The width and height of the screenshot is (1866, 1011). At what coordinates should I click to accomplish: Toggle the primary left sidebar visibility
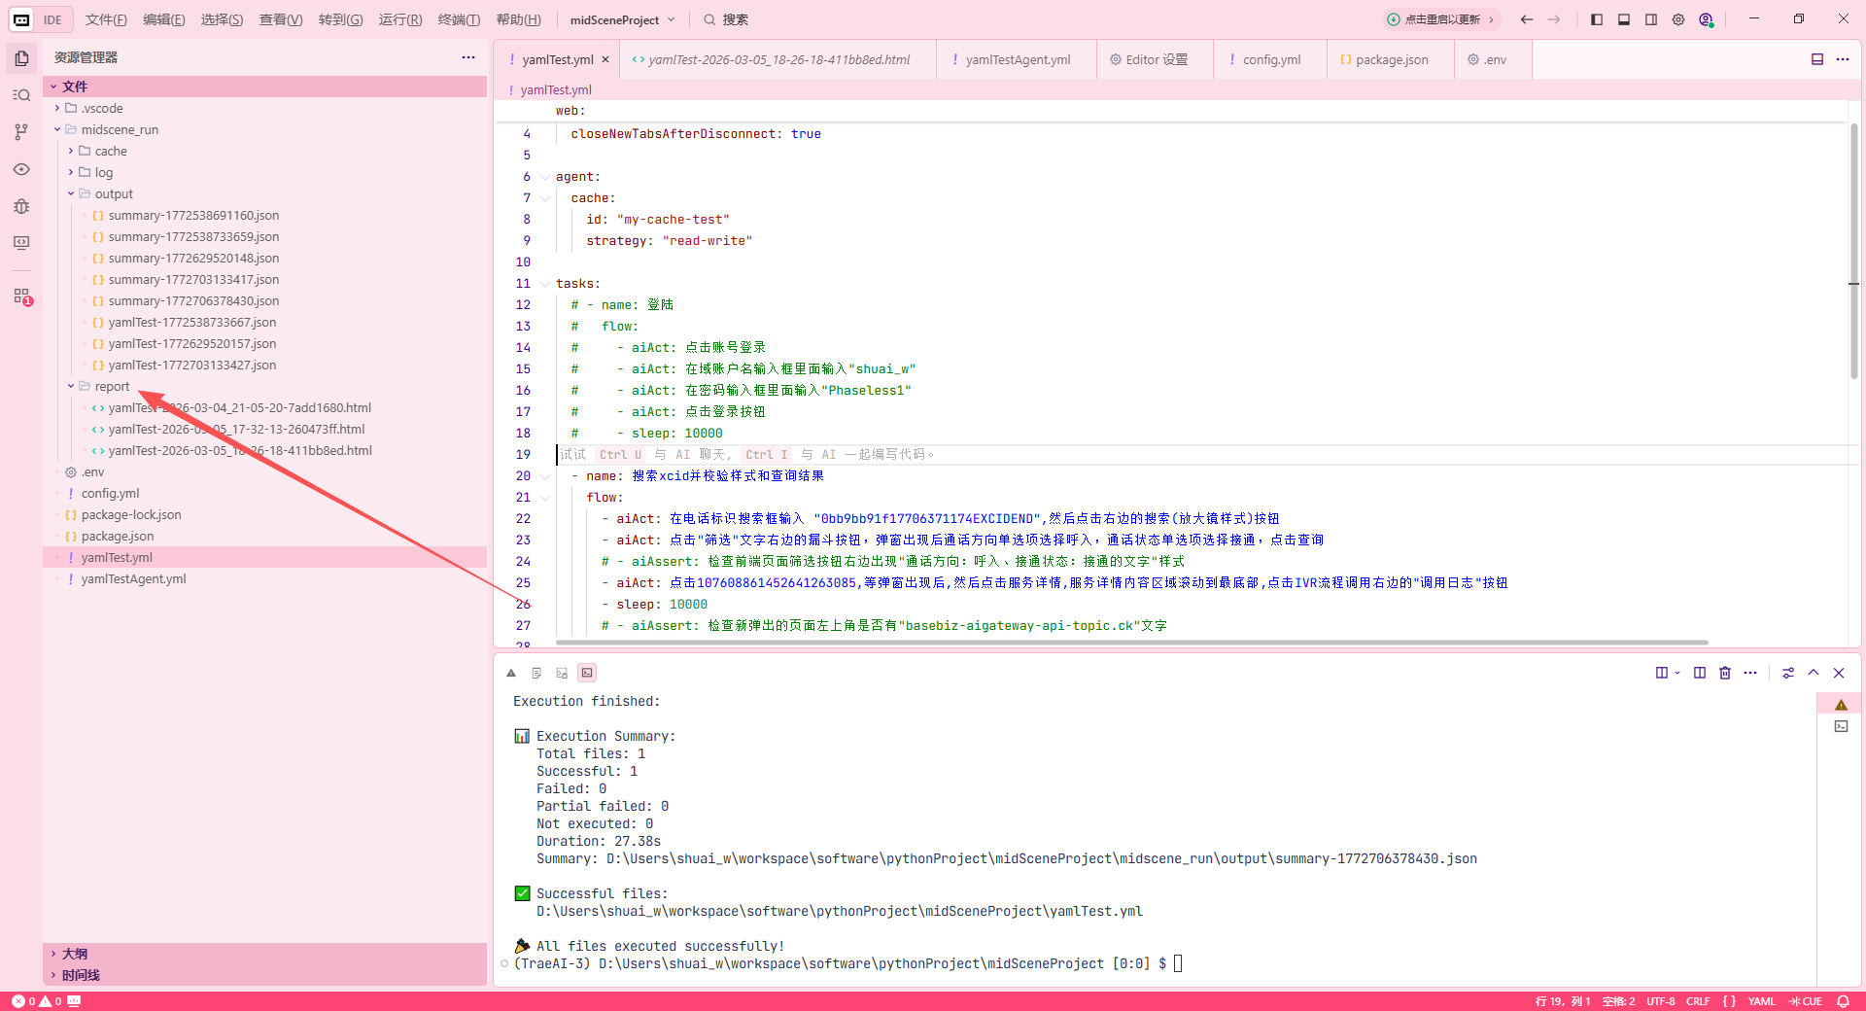(1597, 19)
